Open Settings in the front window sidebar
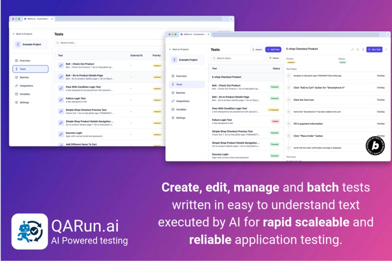 187,118
